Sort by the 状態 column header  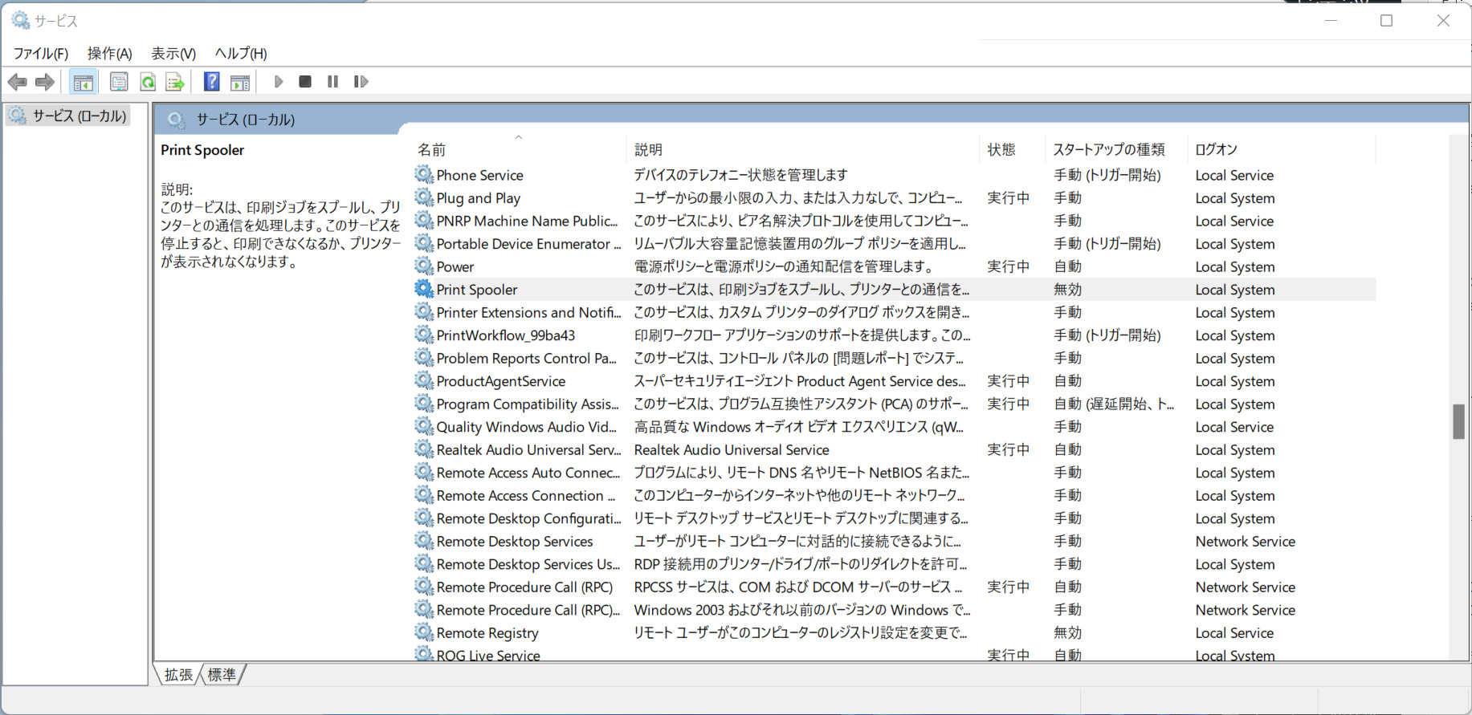click(1001, 150)
